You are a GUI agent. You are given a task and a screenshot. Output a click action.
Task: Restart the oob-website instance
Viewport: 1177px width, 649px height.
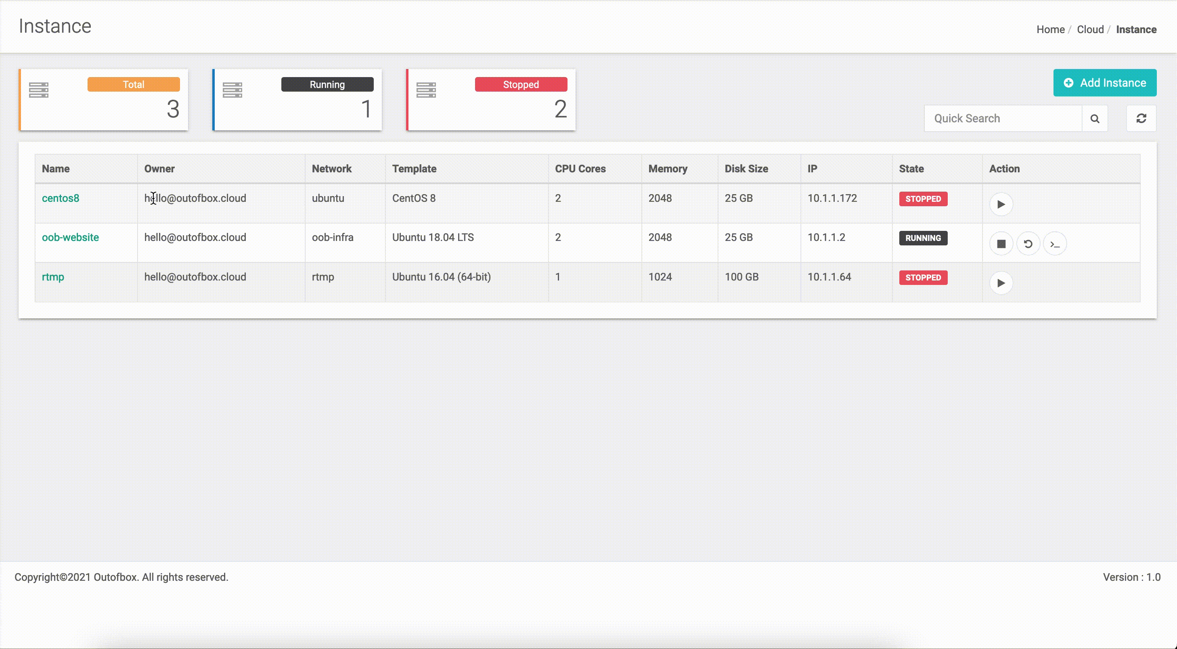tap(1028, 244)
